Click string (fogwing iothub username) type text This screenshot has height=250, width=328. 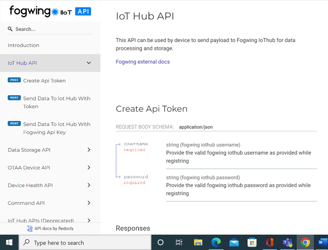pyautogui.click(x=203, y=145)
